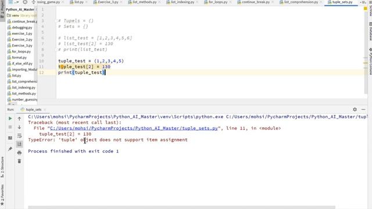Open Run panel settings gear

click(x=355, y=109)
